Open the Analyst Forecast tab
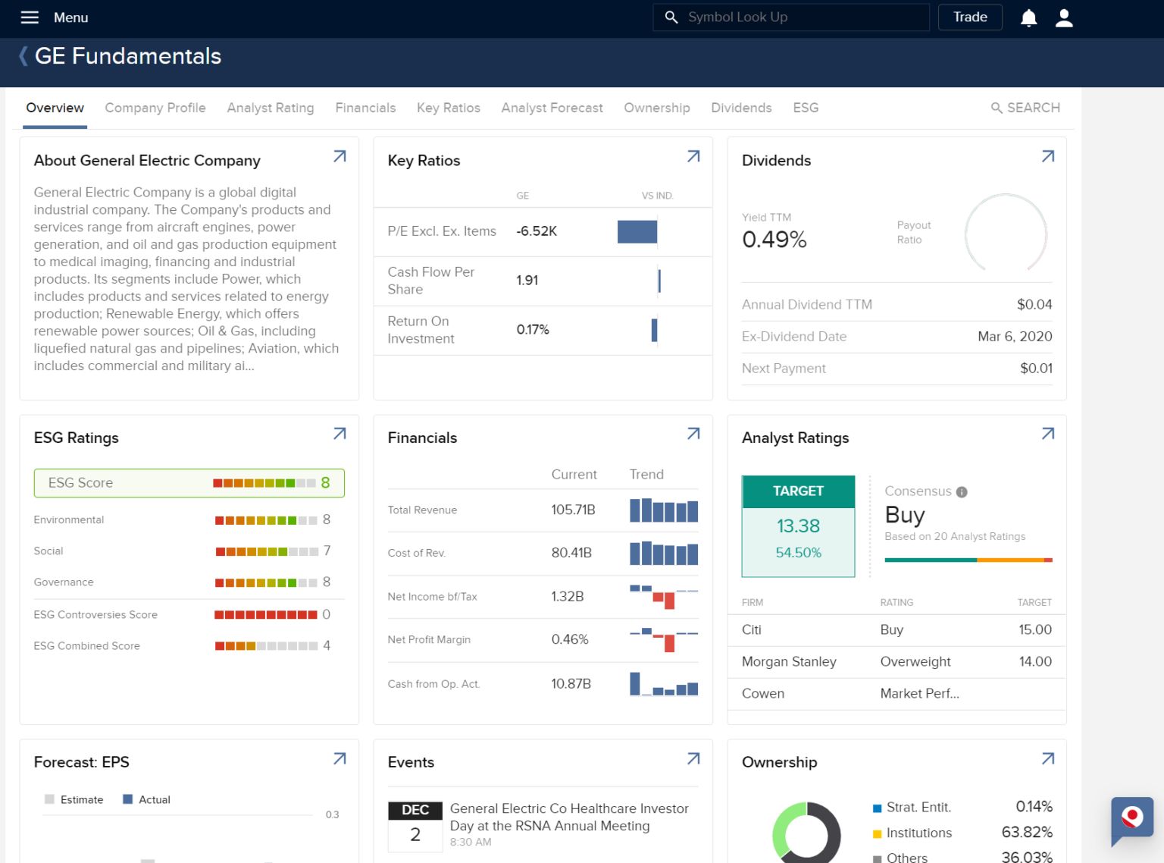 click(552, 108)
